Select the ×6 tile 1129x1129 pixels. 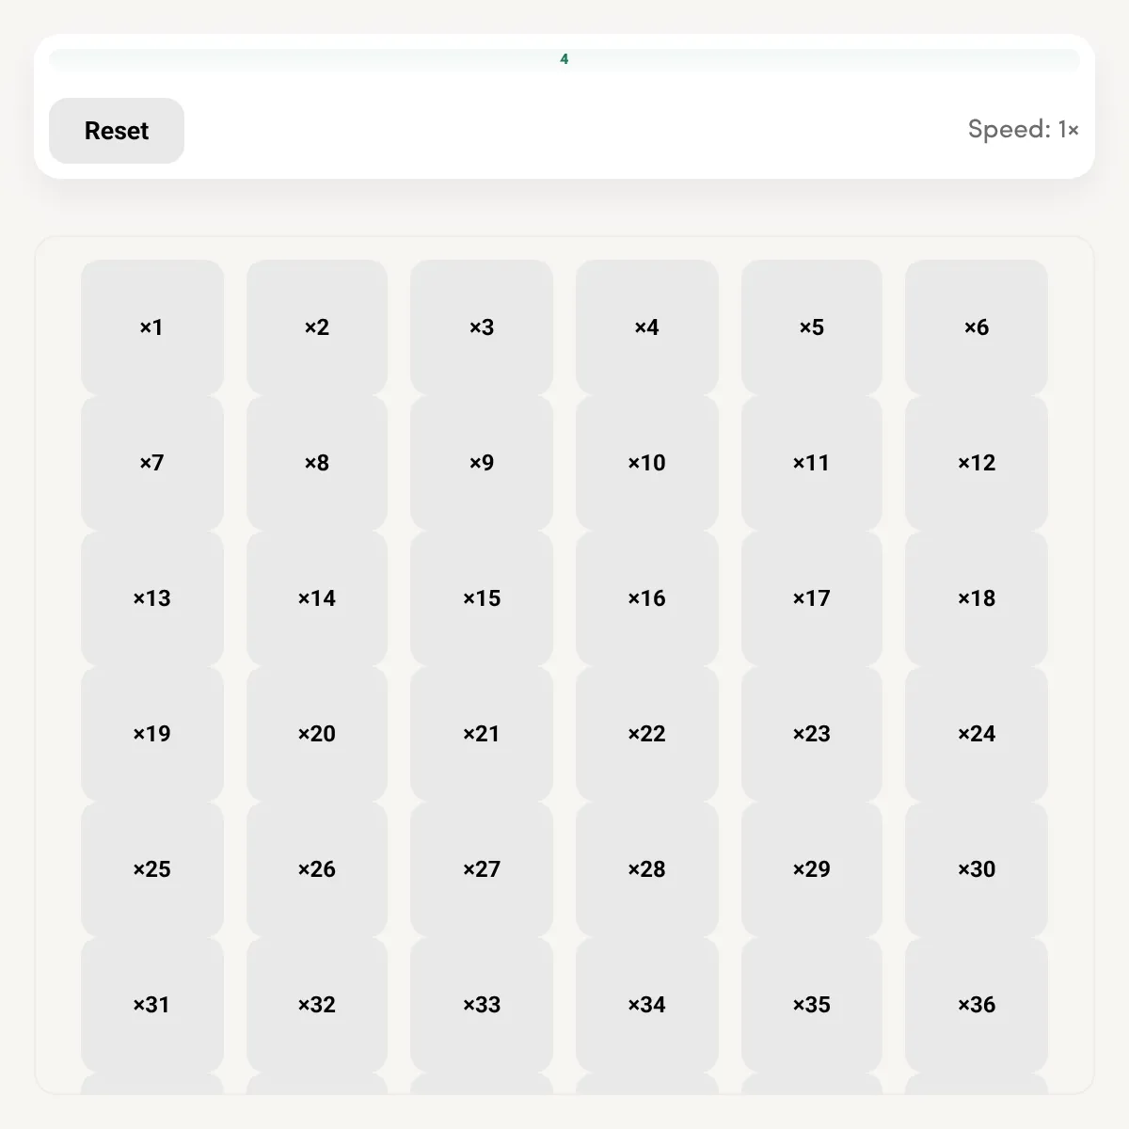click(977, 327)
